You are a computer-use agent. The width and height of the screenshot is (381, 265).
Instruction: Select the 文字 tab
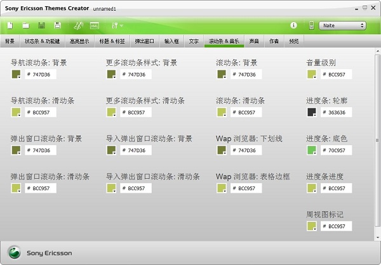(x=194, y=41)
